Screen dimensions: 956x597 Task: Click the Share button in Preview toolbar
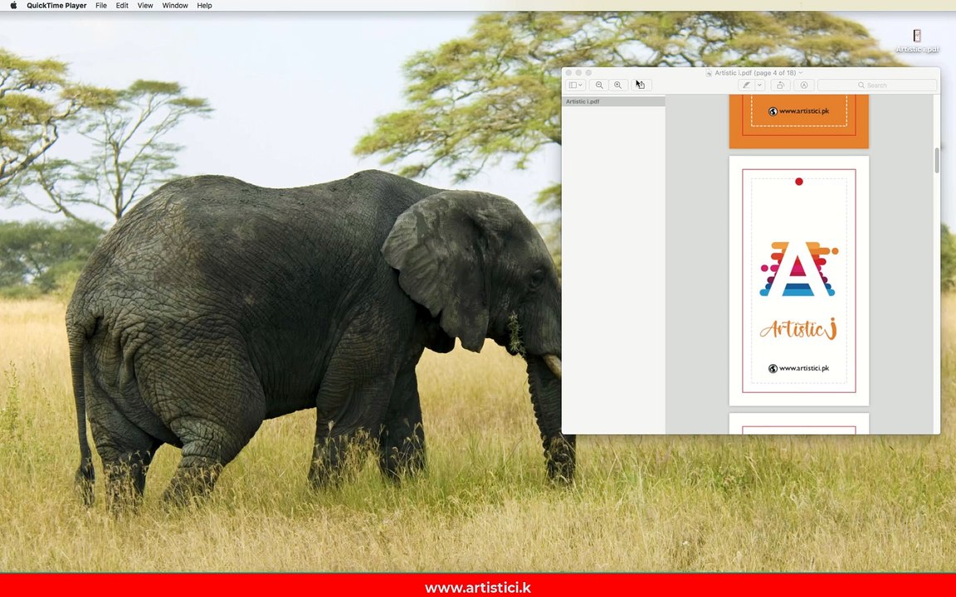pos(641,85)
